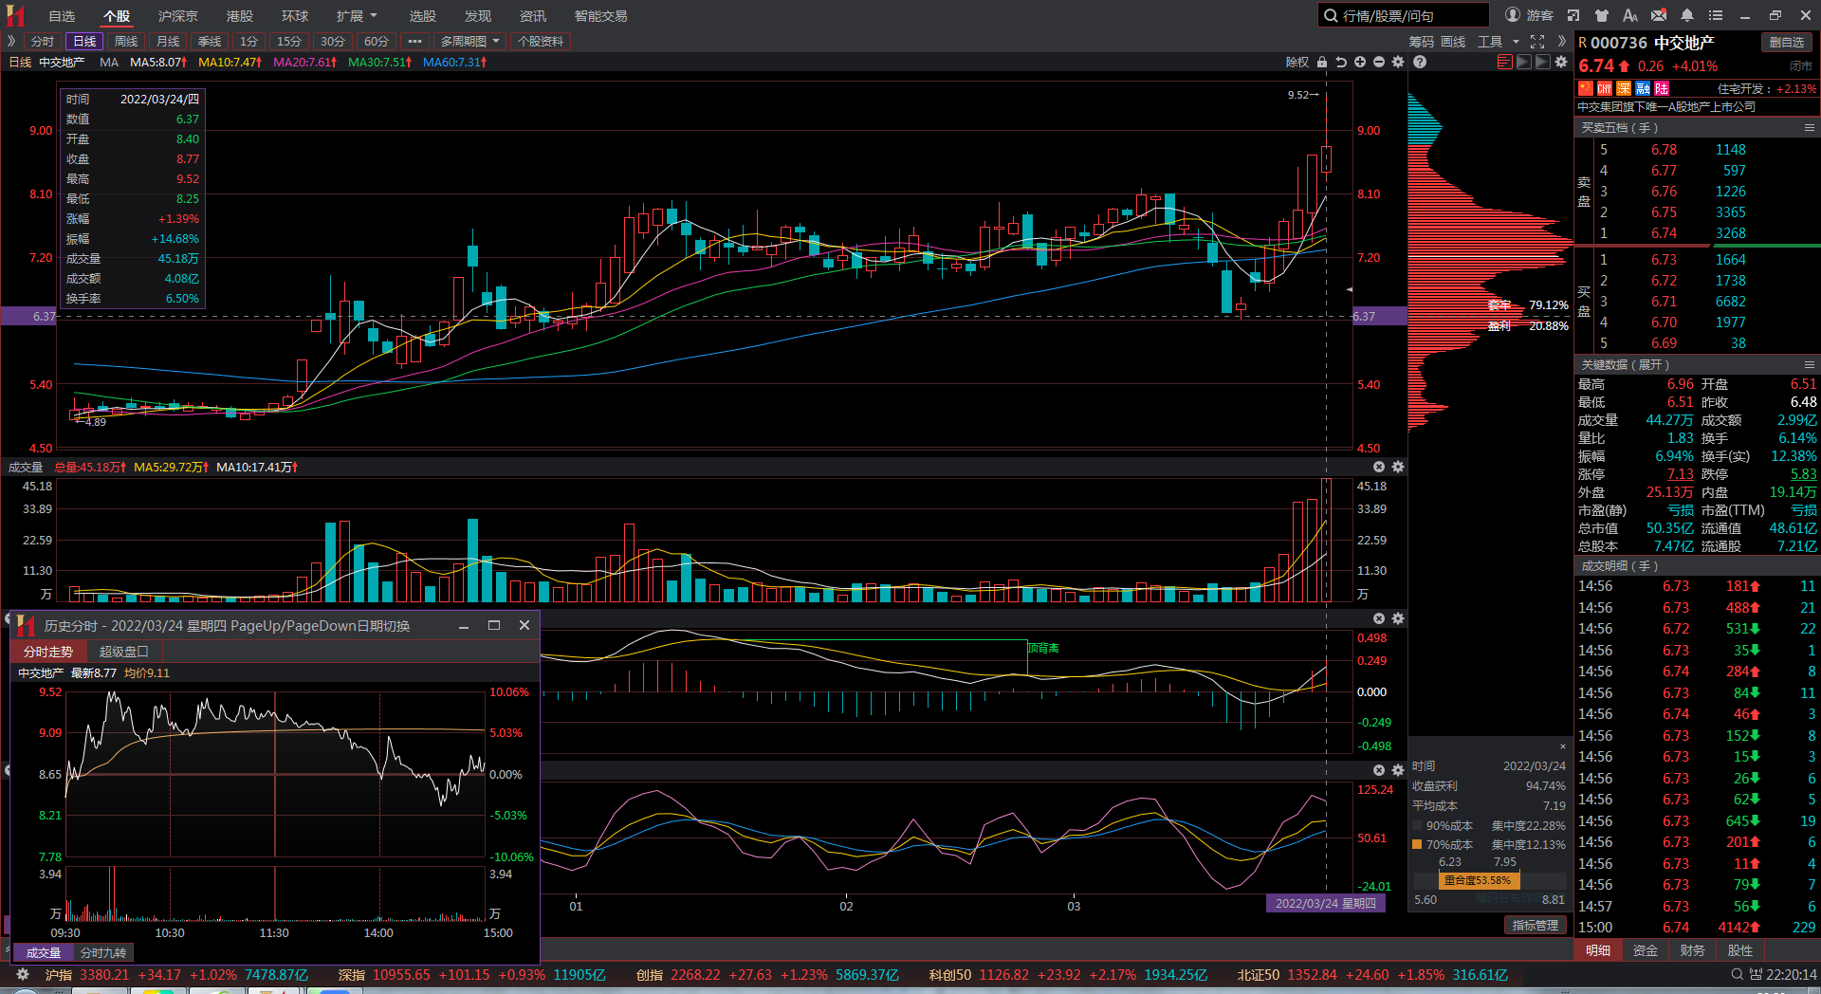Expand the left sidebar chevron
Image resolution: width=1821 pixels, height=994 pixels.
tap(11, 42)
